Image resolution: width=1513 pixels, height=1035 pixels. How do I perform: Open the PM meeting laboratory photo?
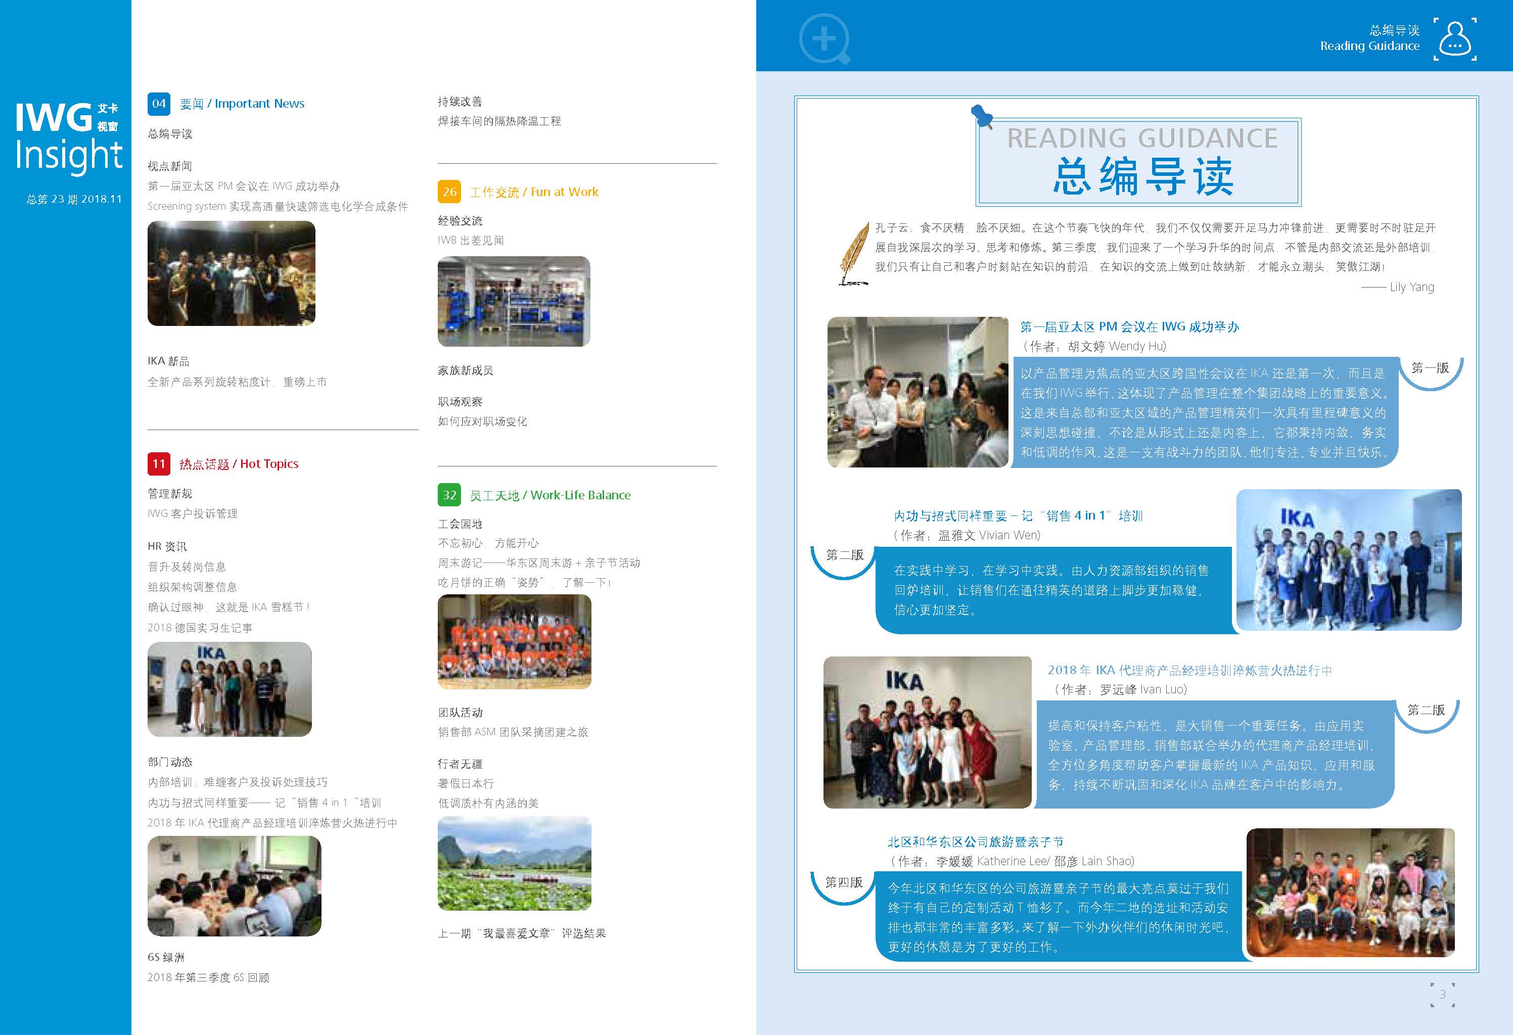click(918, 392)
